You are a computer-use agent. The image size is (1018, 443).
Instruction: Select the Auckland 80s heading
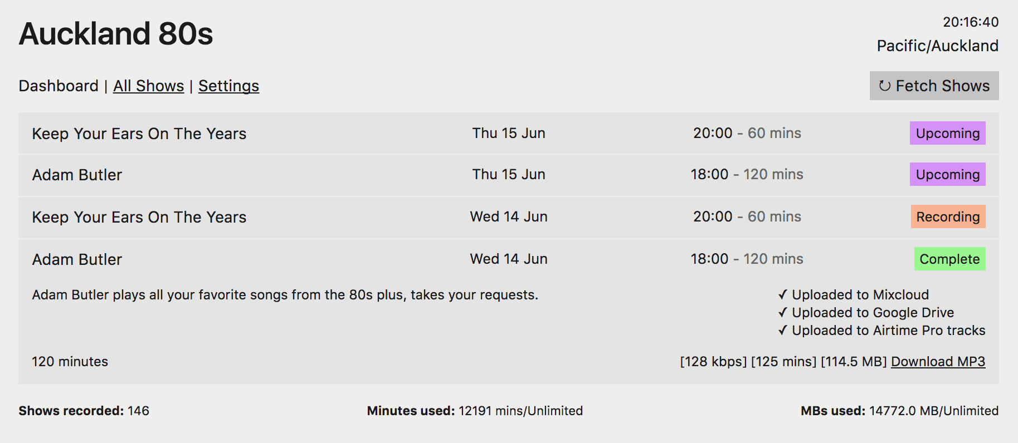tap(116, 33)
